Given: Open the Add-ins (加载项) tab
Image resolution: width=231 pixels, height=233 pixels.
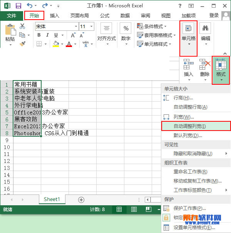Looking at the screenshot, I should point(188,15).
